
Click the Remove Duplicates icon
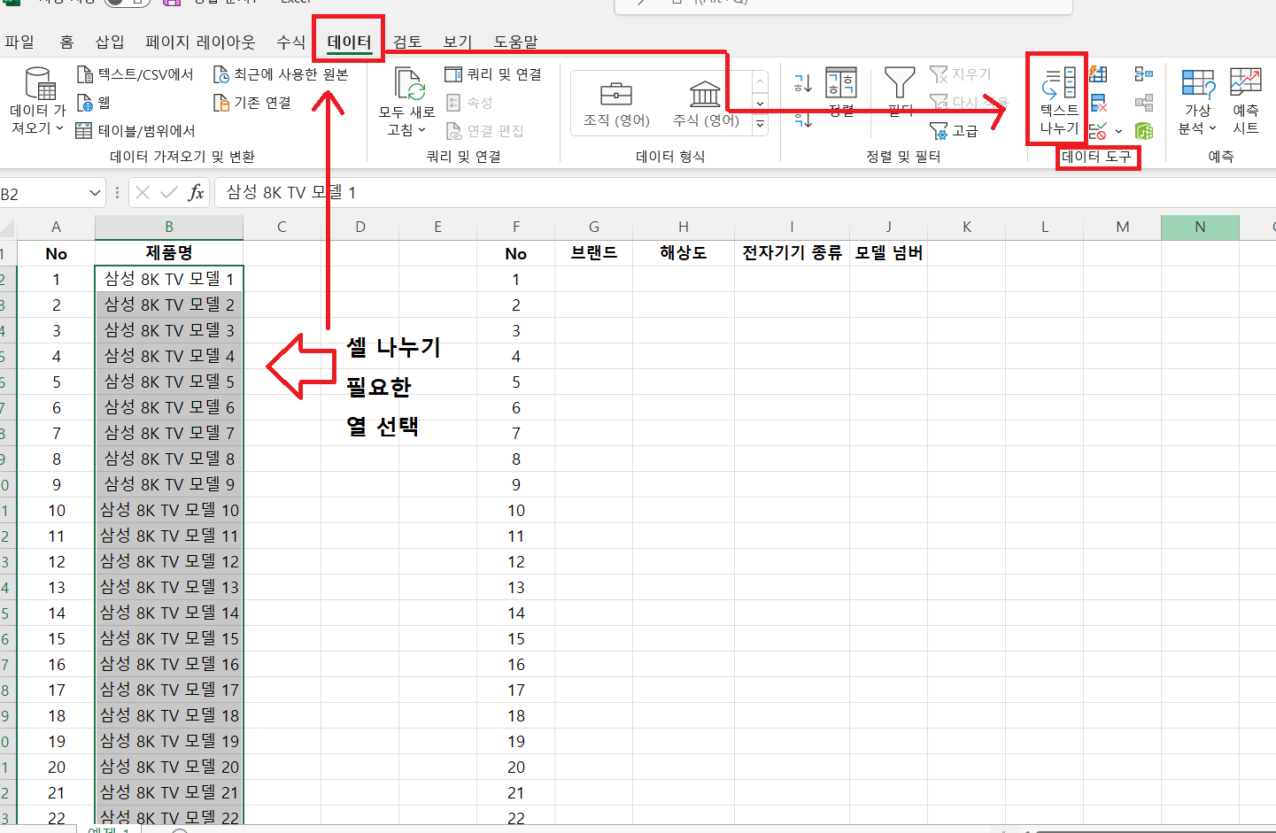[1098, 103]
